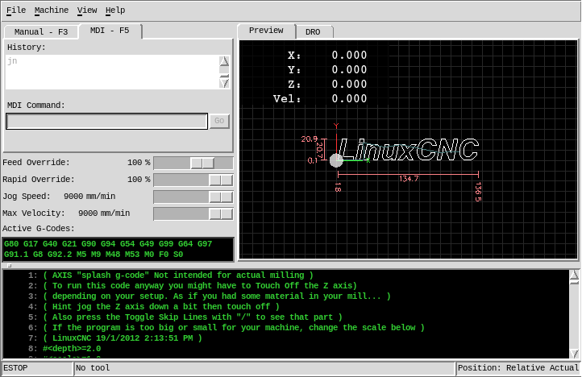Click the MDI Command input field

[107, 121]
